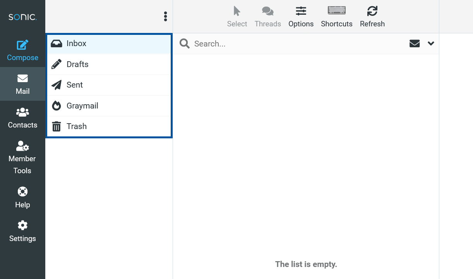
Task: Open the Sent folder
Action: tap(109, 85)
